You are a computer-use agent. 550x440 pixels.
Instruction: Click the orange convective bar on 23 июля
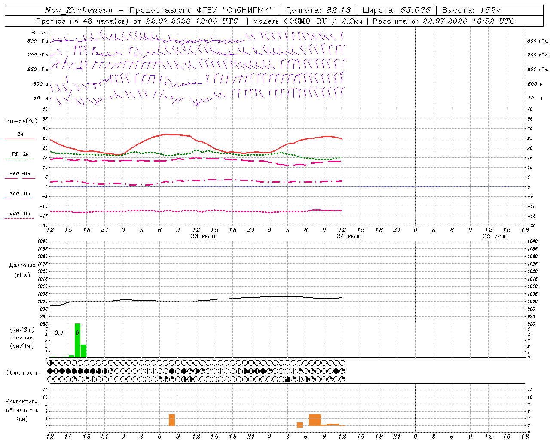click(172, 420)
